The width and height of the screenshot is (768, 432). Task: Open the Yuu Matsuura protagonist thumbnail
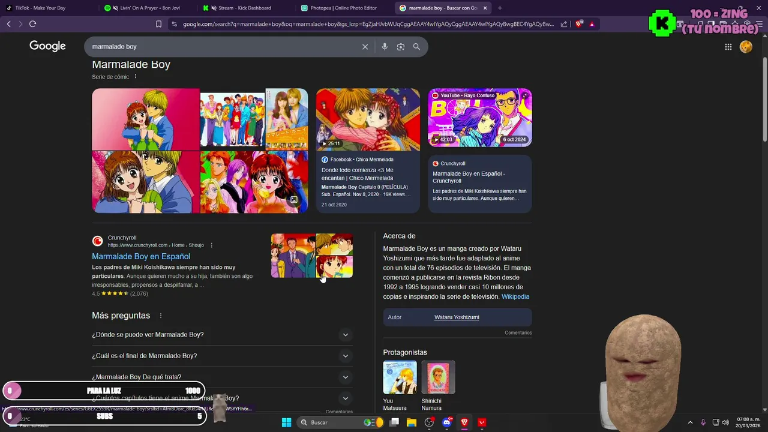[x=400, y=377]
